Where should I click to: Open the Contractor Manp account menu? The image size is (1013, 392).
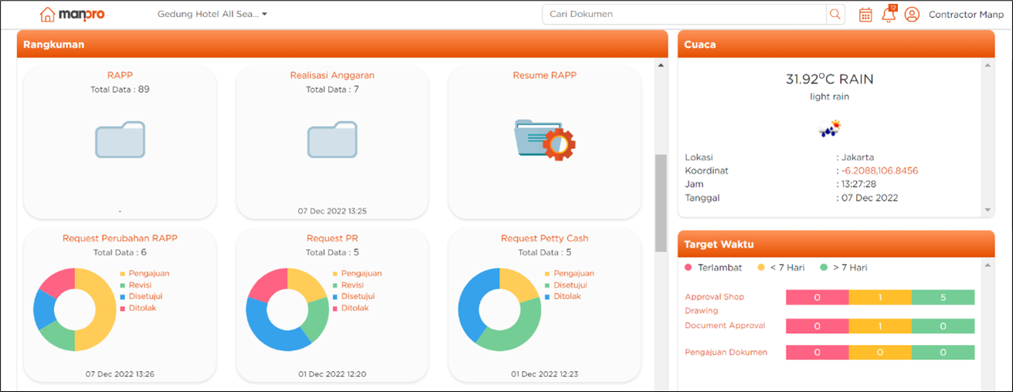[x=966, y=15]
